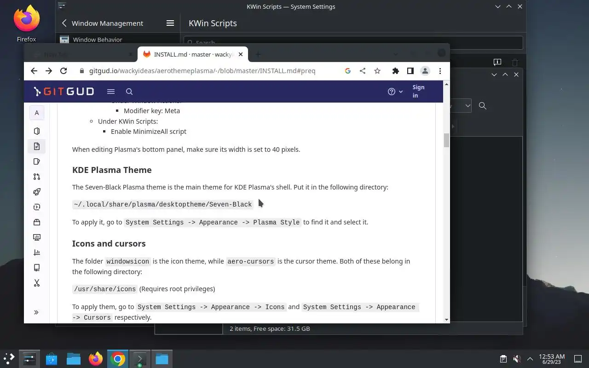Viewport: 589px width, 368px height.
Task: Expand the GitGud sidebar
Action: (36, 312)
